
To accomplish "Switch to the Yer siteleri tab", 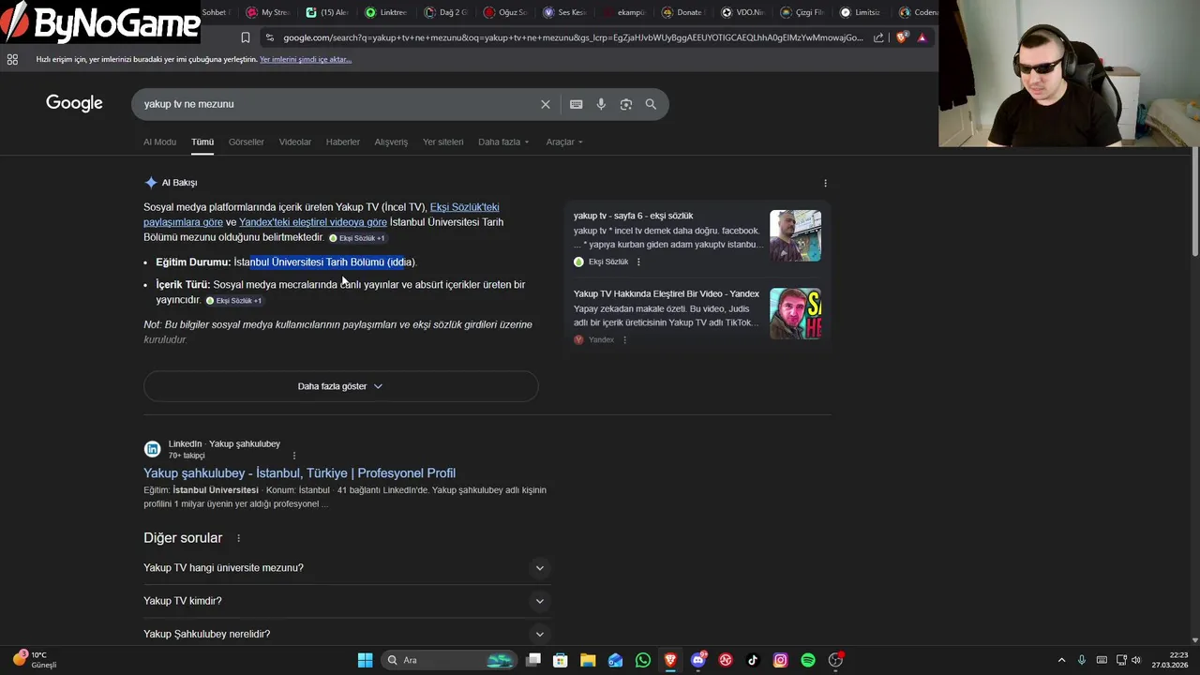I will (x=442, y=142).
